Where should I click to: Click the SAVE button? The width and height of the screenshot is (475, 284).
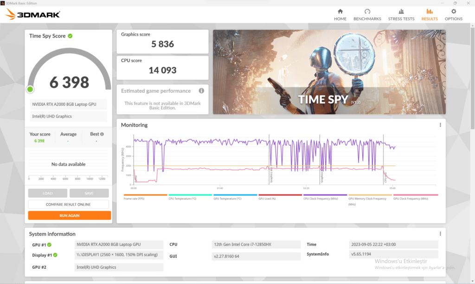89,193
